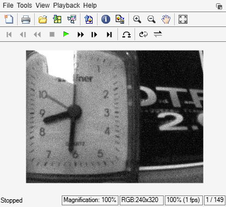Image resolution: width=226 pixels, height=207 pixels.
Task: Toggle forward/backward playback mode
Action: point(158,34)
